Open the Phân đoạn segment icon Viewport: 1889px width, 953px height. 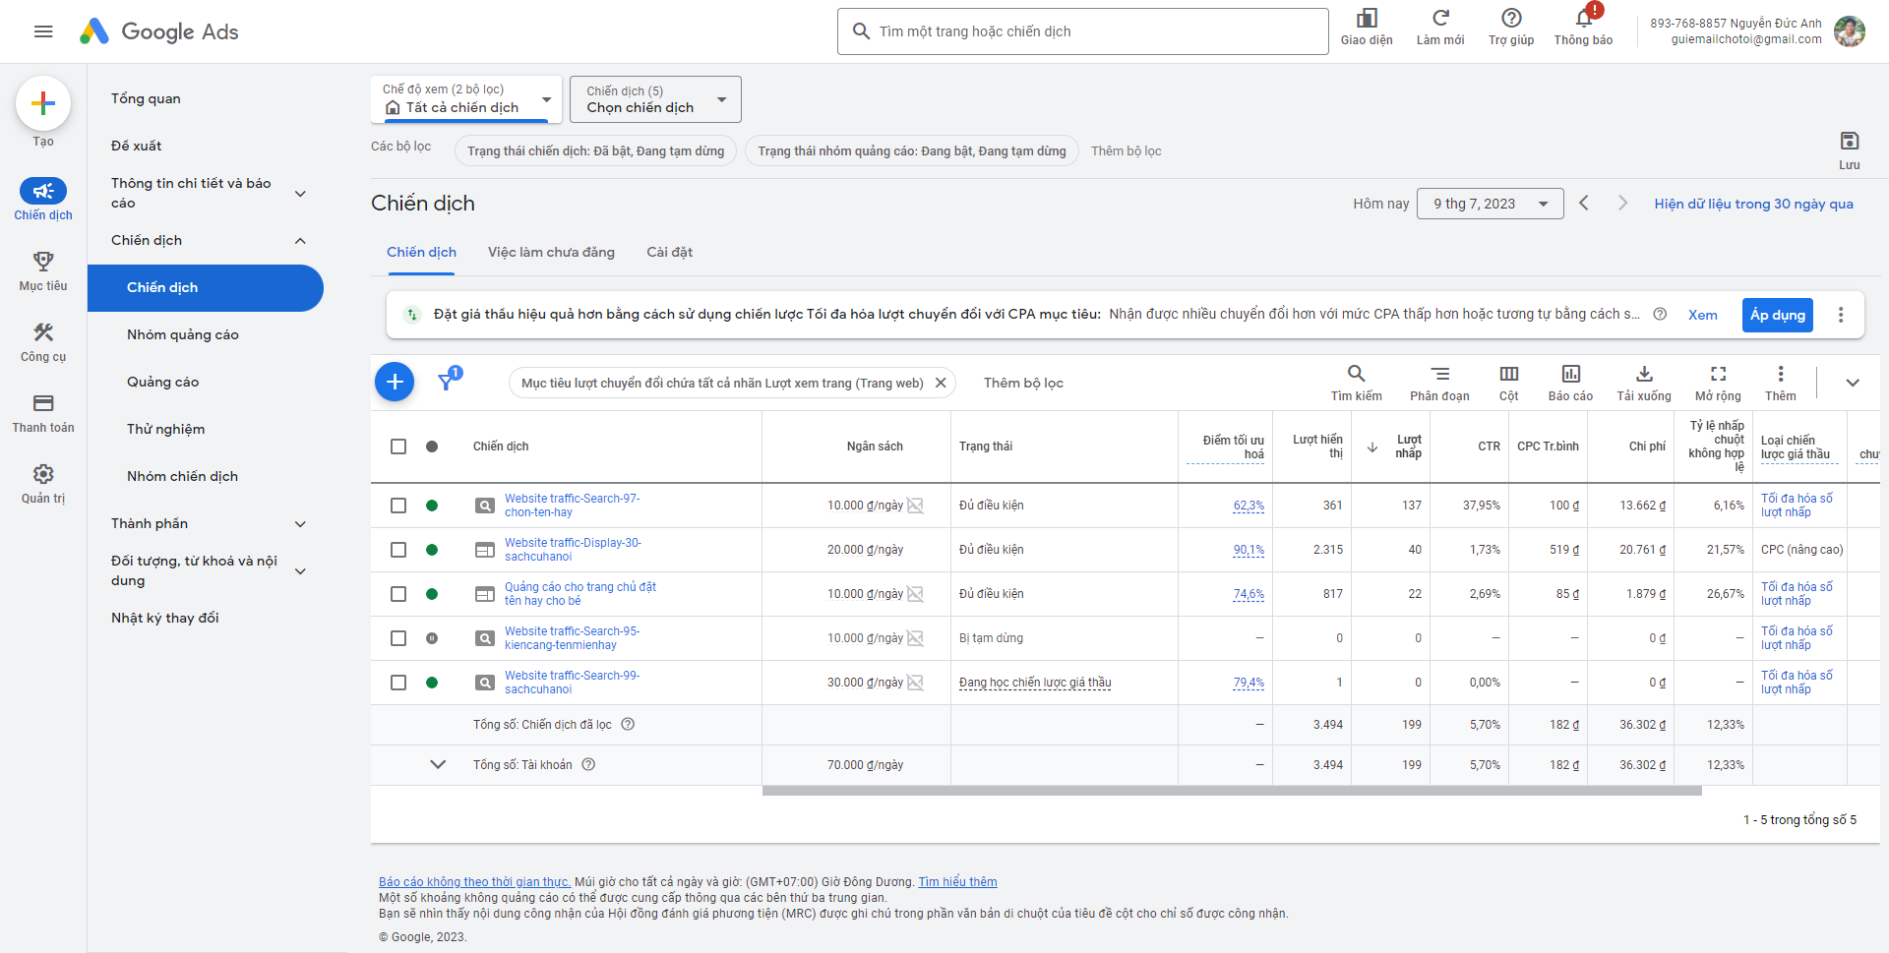point(1439,382)
